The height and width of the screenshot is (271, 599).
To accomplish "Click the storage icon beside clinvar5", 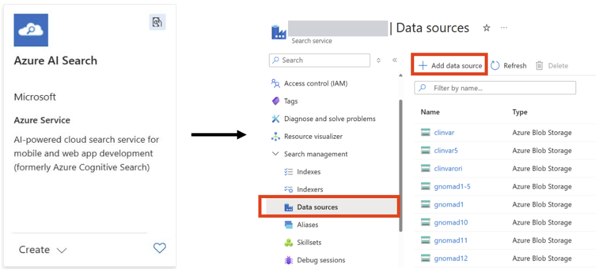I will tap(425, 151).
